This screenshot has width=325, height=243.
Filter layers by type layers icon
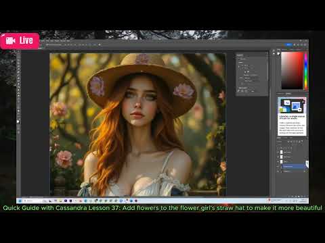(294, 142)
